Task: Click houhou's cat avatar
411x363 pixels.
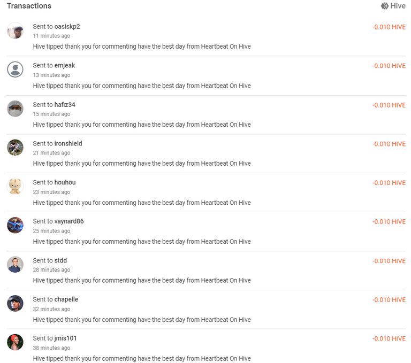Action: tap(15, 186)
